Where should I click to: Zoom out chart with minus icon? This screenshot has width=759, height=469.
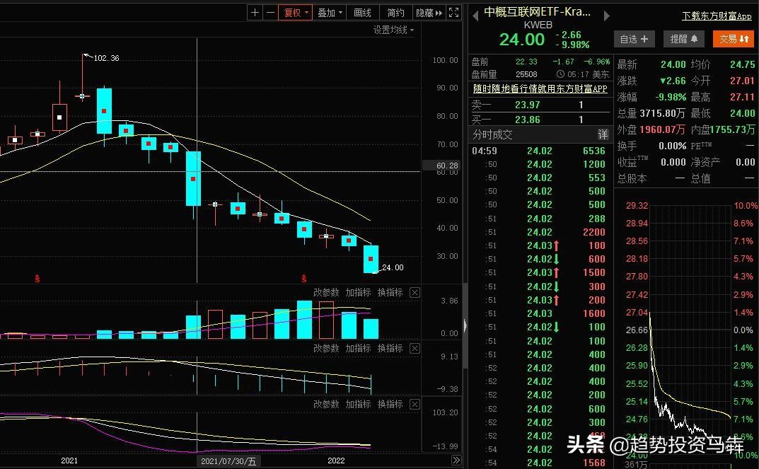click(x=271, y=13)
